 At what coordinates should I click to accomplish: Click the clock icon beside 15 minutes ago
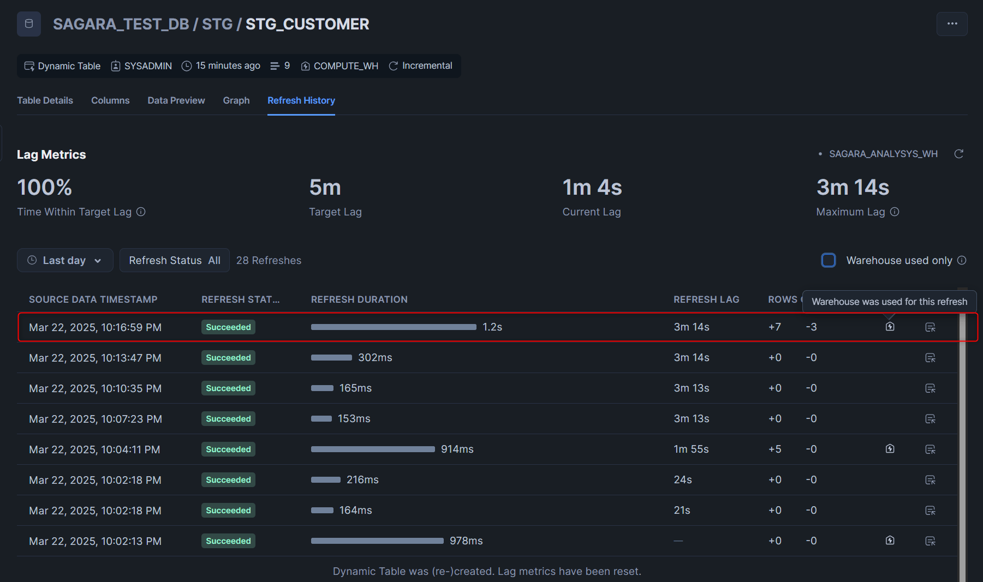pos(187,66)
